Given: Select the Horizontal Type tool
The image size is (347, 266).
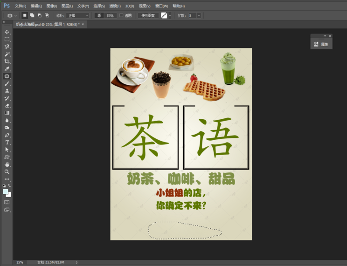Looking at the screenshot, I should pos(7,143).
